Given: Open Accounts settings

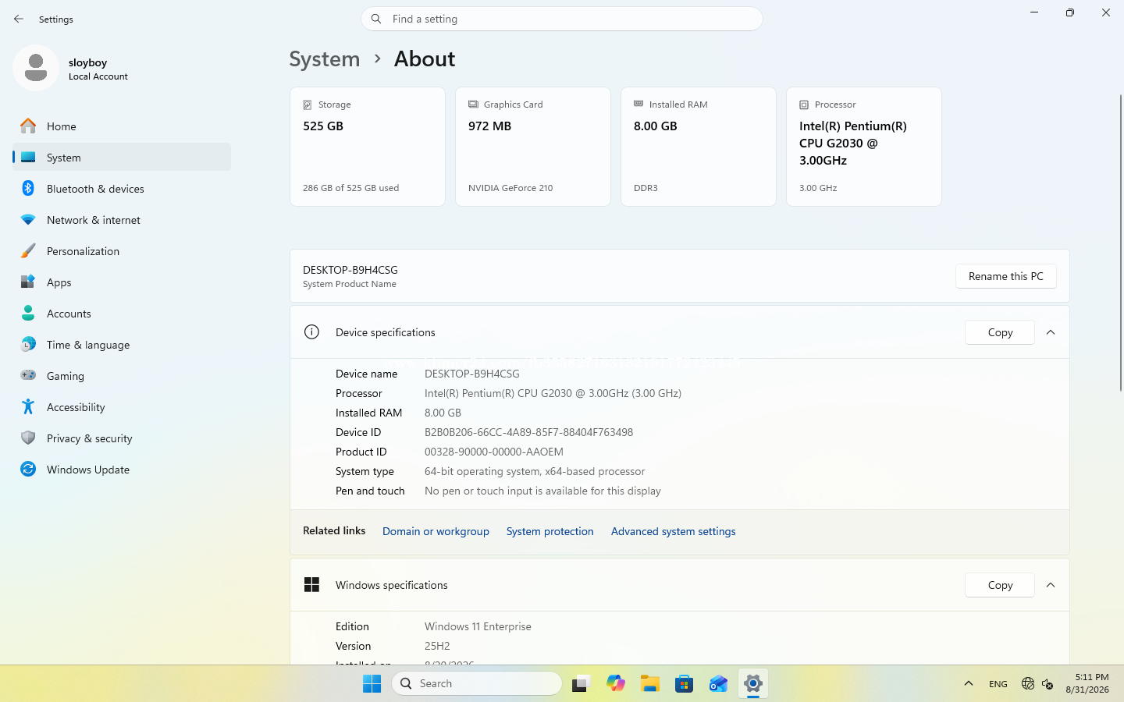Looking at the screenshot, I should (122, 314).
